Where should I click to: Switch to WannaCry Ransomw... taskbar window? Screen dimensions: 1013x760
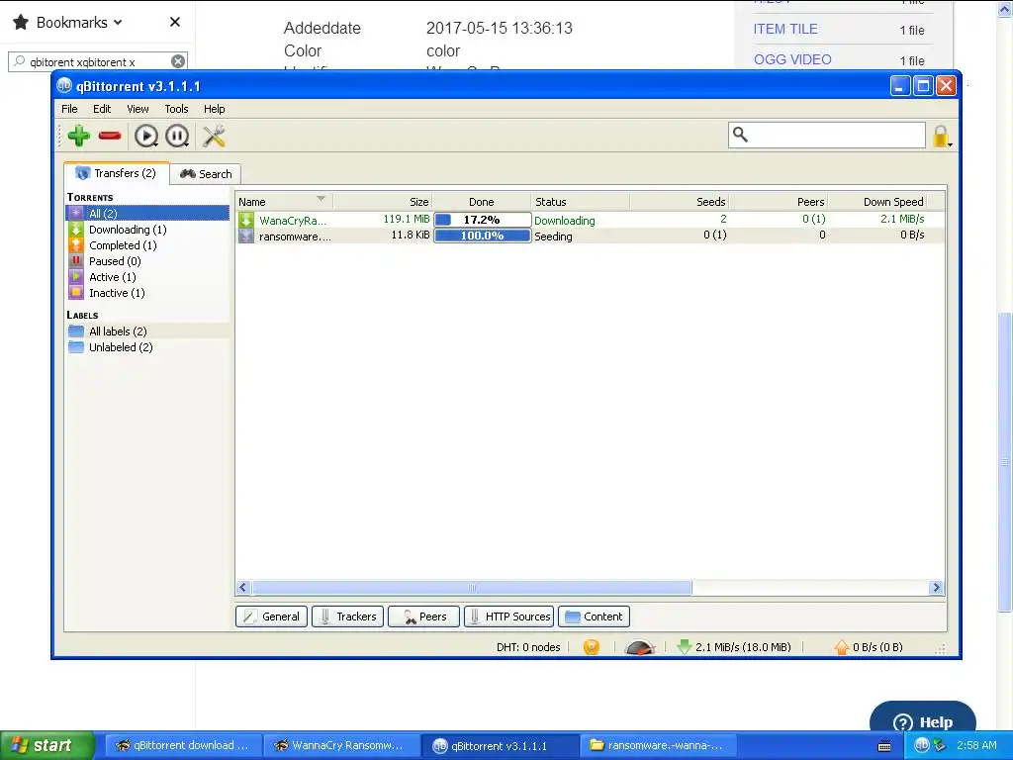[x=340, y=745]
